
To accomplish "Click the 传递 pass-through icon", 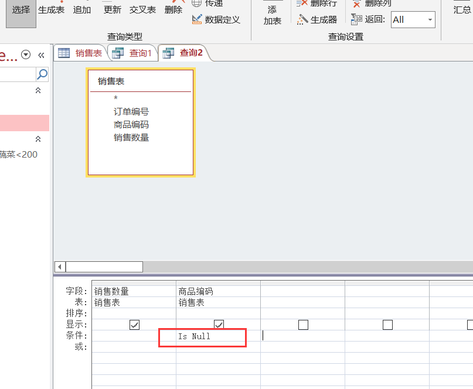I will [x=197, y=3].
